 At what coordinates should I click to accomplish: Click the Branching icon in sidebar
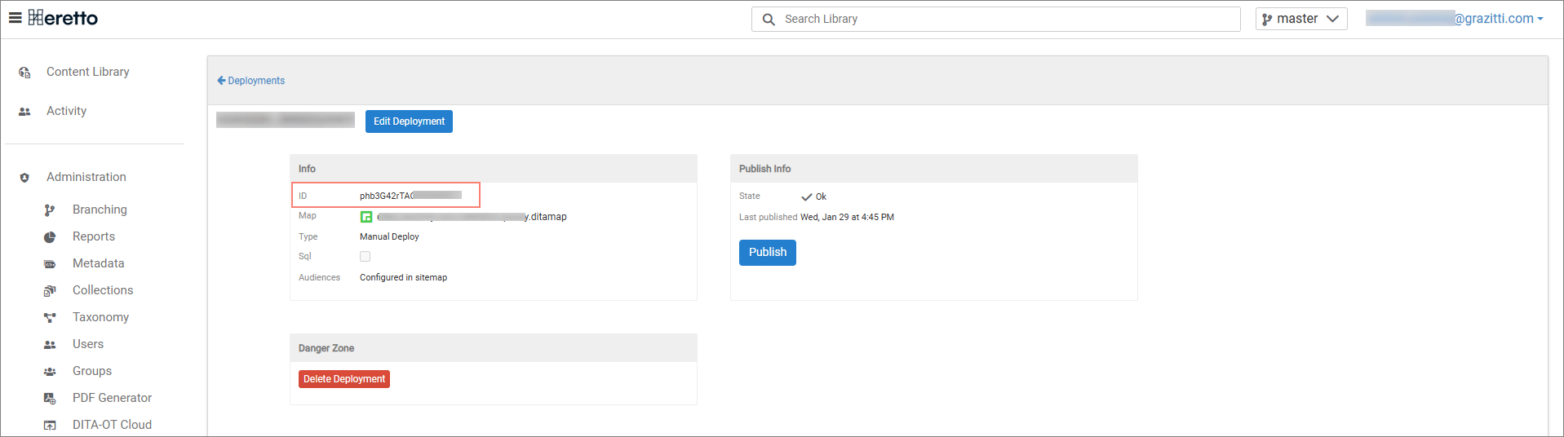tap(50, 210)
